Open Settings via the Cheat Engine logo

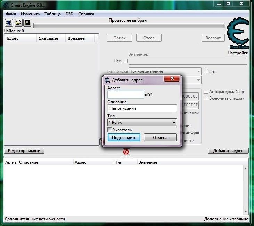(238, 33)
